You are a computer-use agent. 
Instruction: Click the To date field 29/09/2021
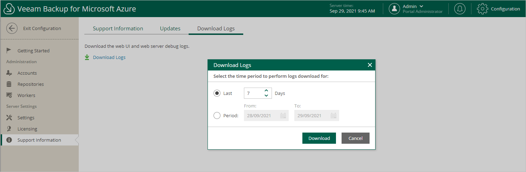coord(317,115)
